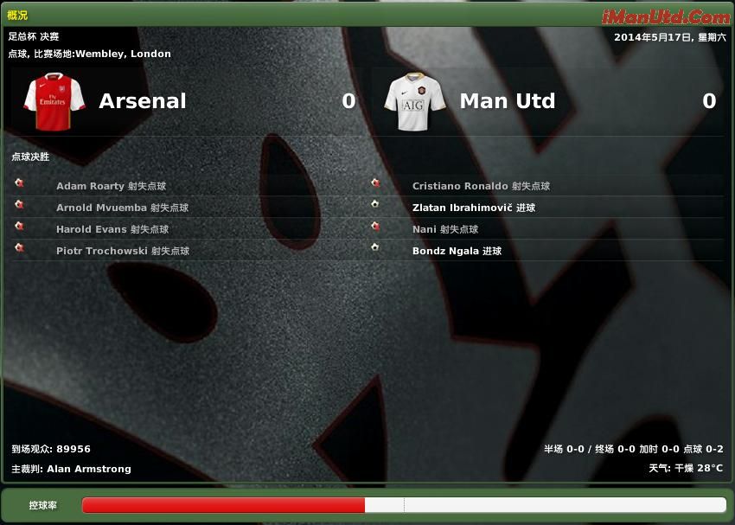Viewport: 735px width, 525px height.
Task: Click the 概况 overview tab title
Action: 17,15
